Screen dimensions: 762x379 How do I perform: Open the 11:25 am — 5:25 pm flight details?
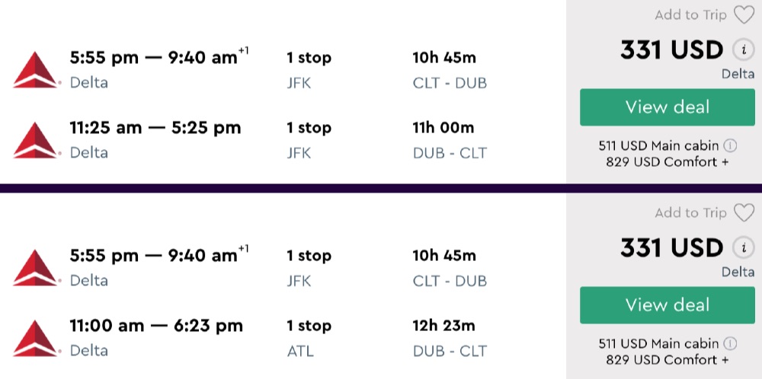pyautogui.click(x=155, y=128)
